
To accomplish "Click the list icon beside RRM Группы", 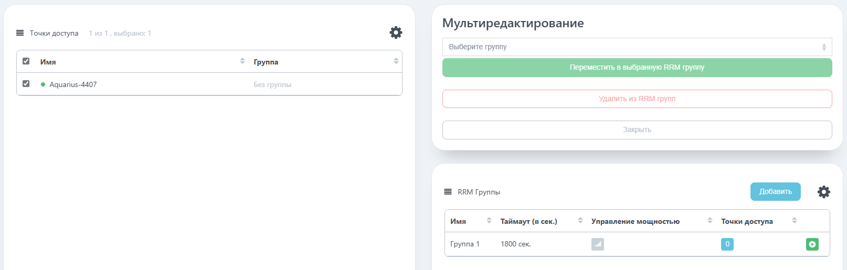I will pyautogui.click(x=448, y=192).
